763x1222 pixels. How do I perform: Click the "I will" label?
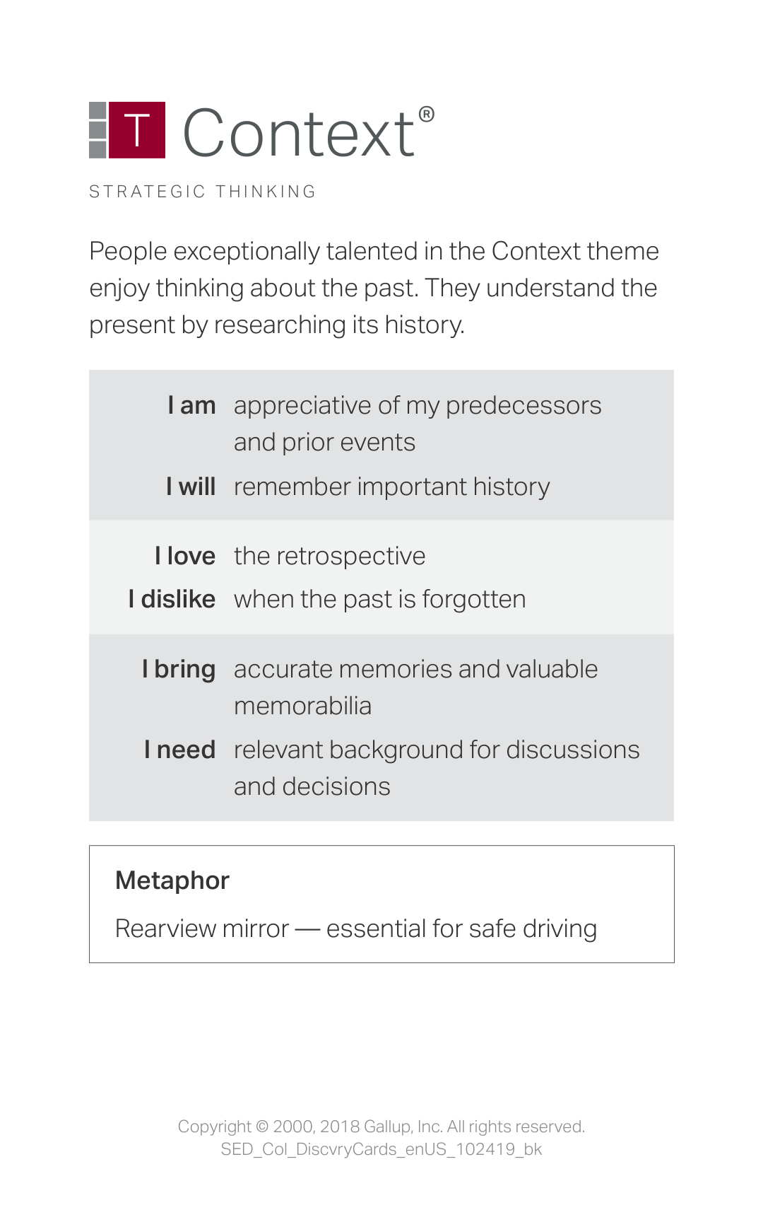pos(191,487)
